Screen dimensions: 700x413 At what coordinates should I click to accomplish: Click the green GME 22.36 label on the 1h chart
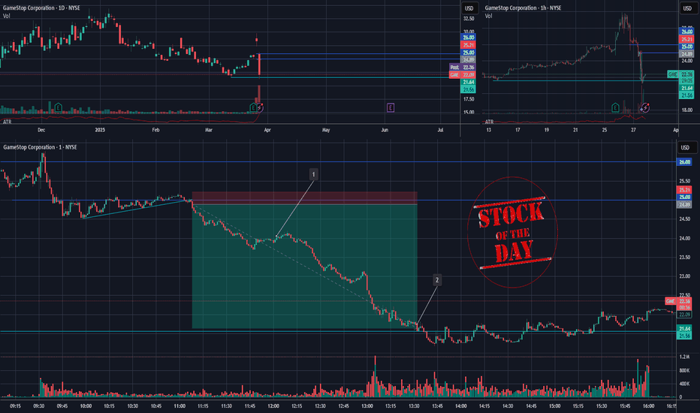[680, 74]
